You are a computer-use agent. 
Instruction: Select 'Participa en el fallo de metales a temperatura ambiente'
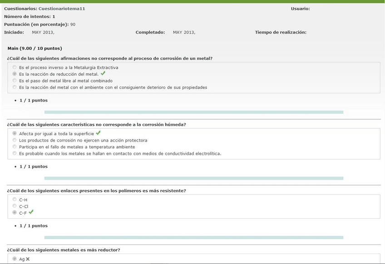(x=15, y=147)
